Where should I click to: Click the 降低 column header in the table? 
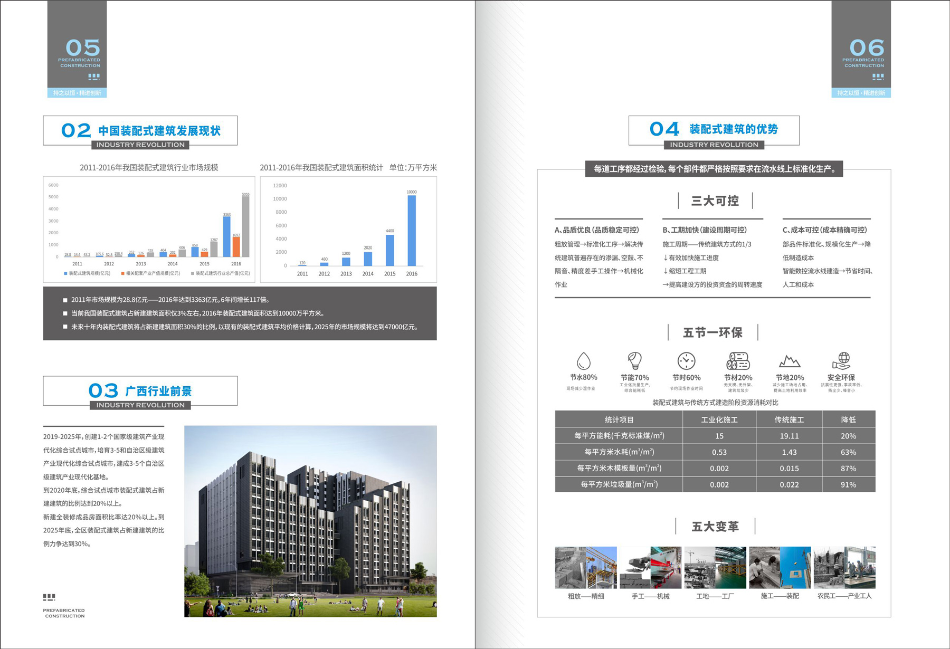(848, 419)
